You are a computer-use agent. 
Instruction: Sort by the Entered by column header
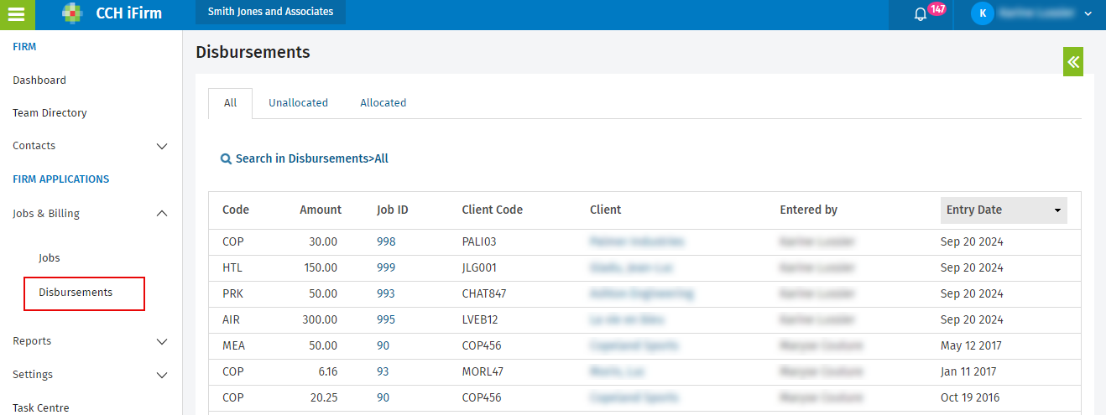tap(809, 210)
